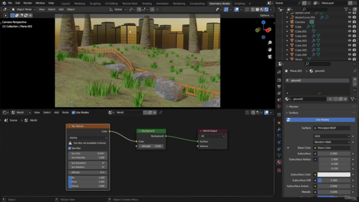Open the Modifiers wrench tab icon
The height and width of the screenshot is (202, 359).
tap(279, 130)
